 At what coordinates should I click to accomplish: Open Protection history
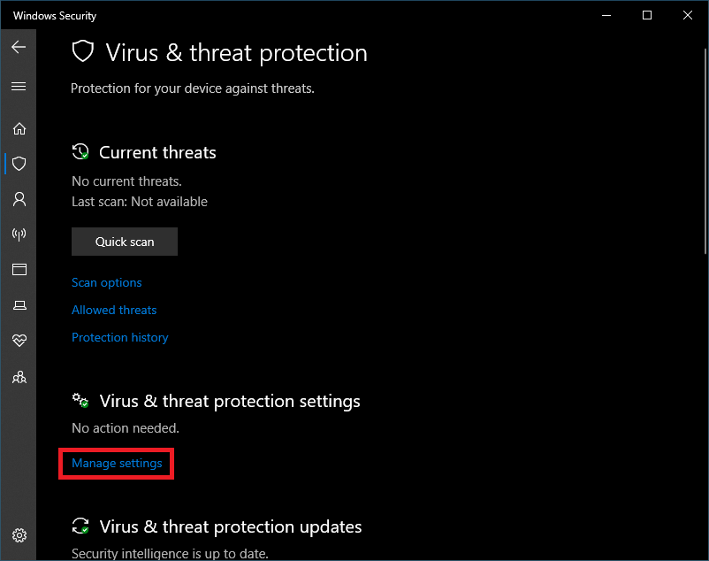(119, 337)
